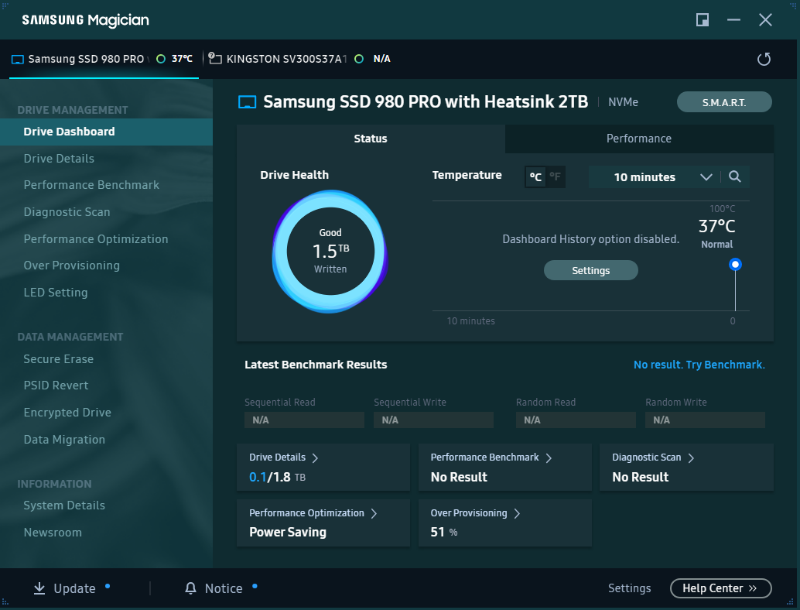Click the Random Write N/A field
This screenshot has height=610, width=800.
coord(705,420)
